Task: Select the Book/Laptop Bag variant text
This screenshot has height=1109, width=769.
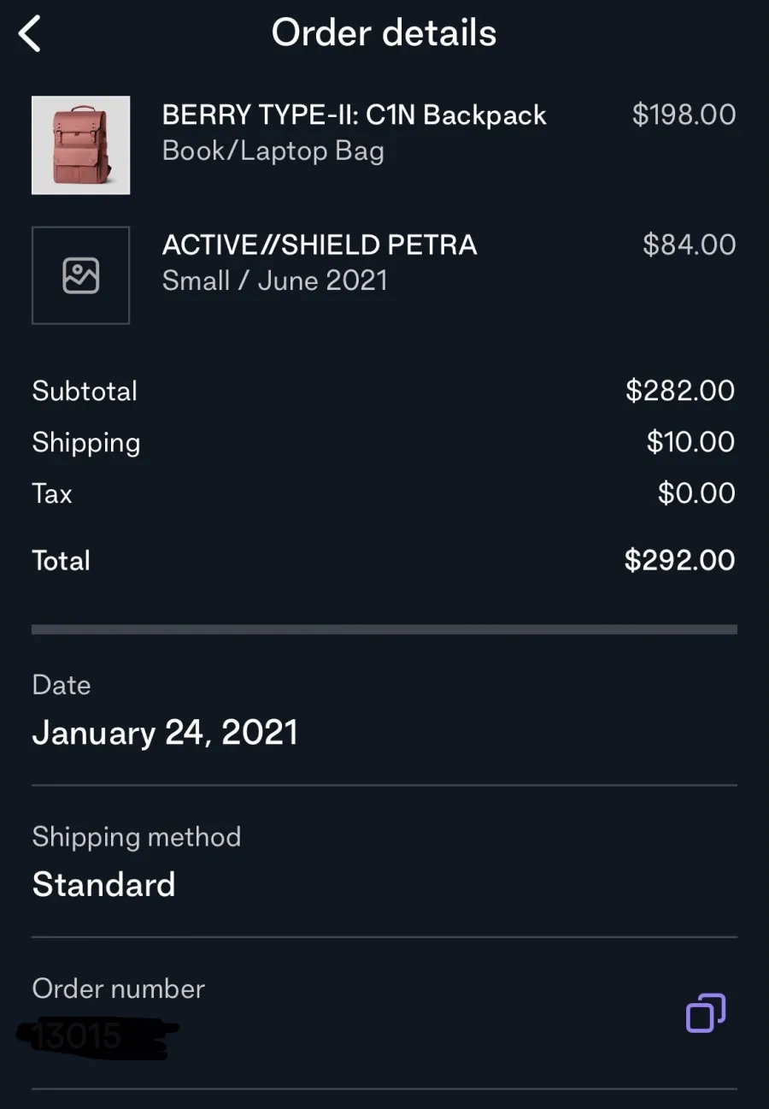Action: [x=273, y=151]
